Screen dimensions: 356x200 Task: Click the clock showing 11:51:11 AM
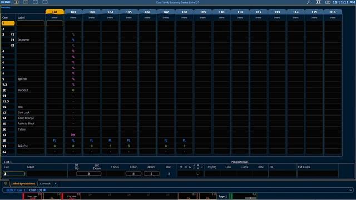click(x=344, y=2)
